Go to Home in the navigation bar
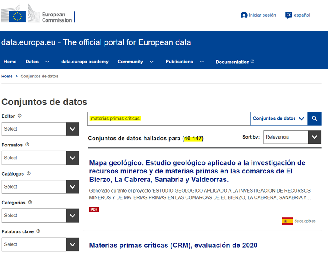The width and height of the screenshot is (334, 258). click(x=10, y=62)
